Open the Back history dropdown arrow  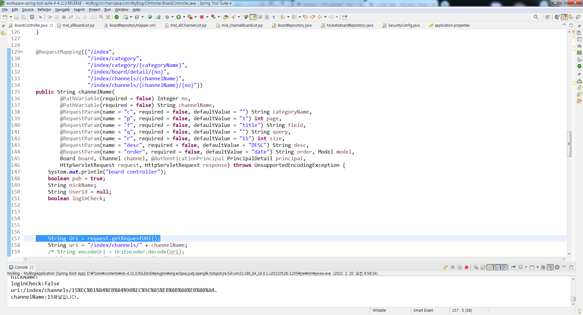click(326, 17)
